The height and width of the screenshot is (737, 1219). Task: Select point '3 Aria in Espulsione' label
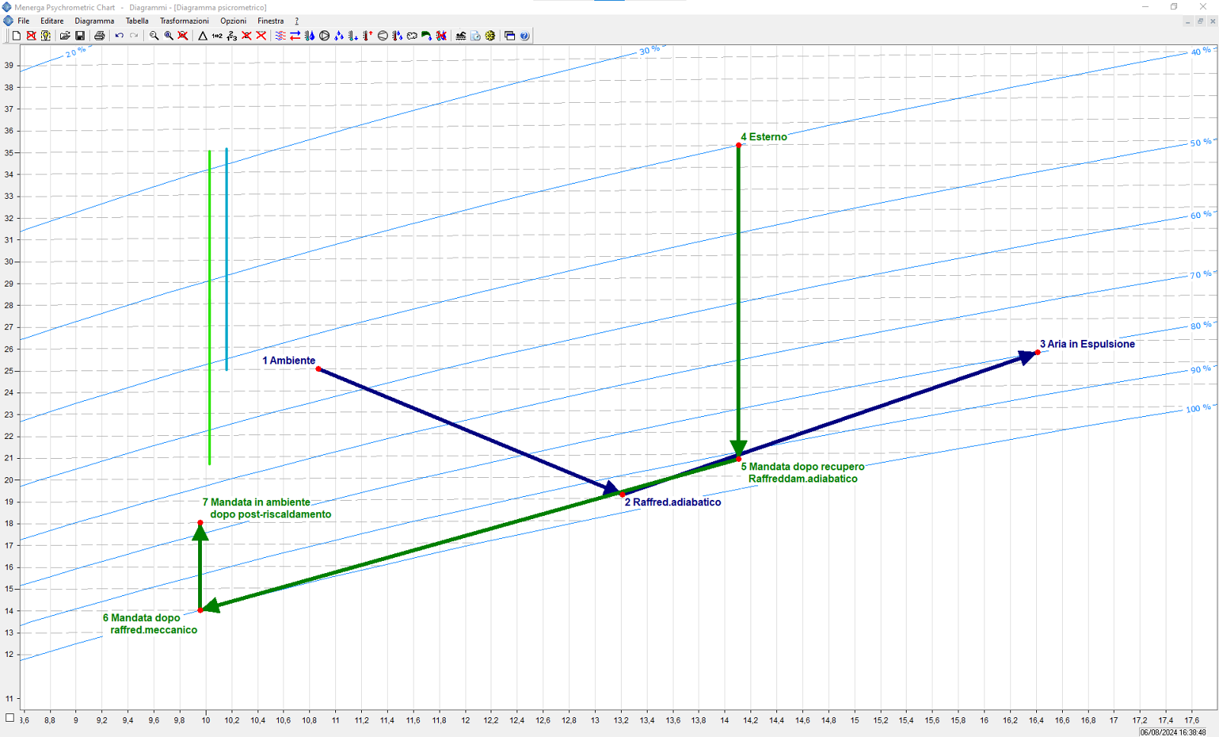1087,344
